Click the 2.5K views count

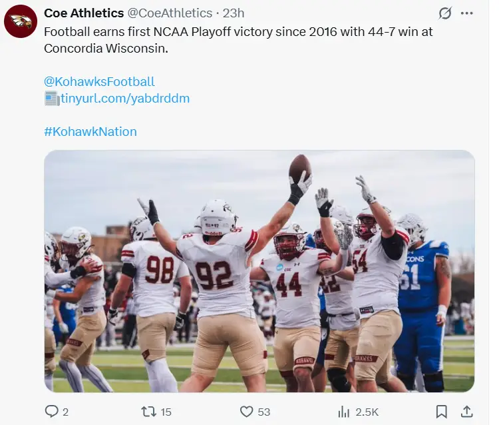pyautogui.click(x=367, y=412)
